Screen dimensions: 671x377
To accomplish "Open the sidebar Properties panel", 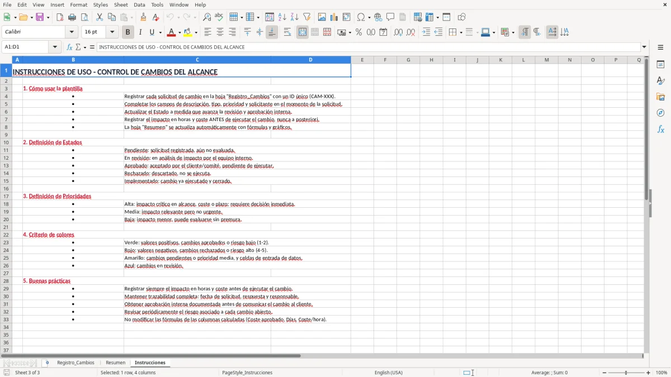I will pyautogui.click(x=660, y=65).
